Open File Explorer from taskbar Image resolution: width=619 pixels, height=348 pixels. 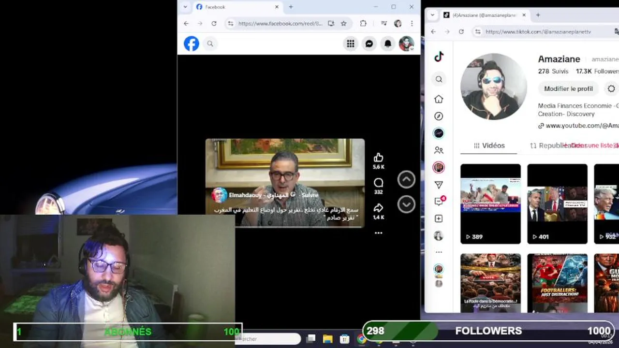327,339
